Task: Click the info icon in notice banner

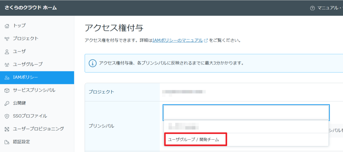Action: pyautogui.click(x=92, y=63)
